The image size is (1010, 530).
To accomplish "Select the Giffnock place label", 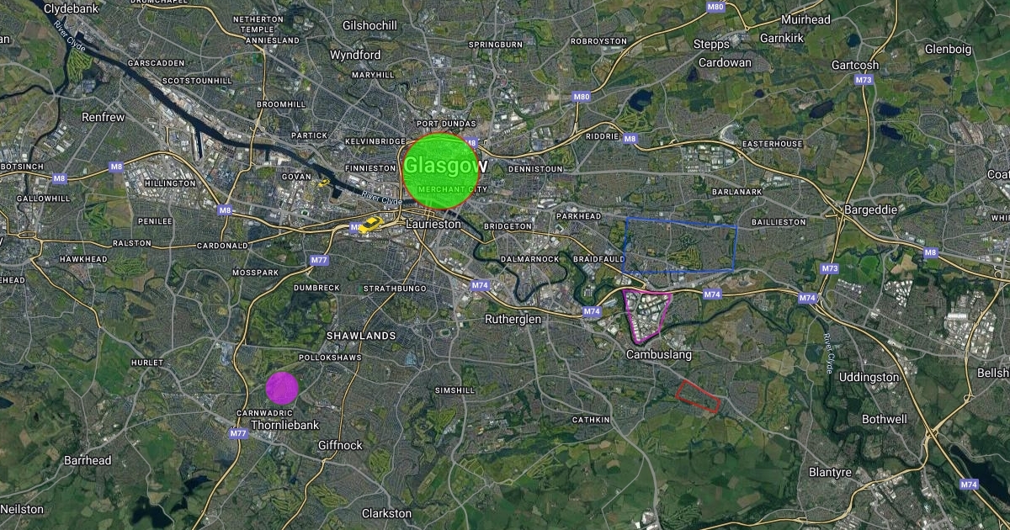I will pyautogui.click(x=340, y=445).
